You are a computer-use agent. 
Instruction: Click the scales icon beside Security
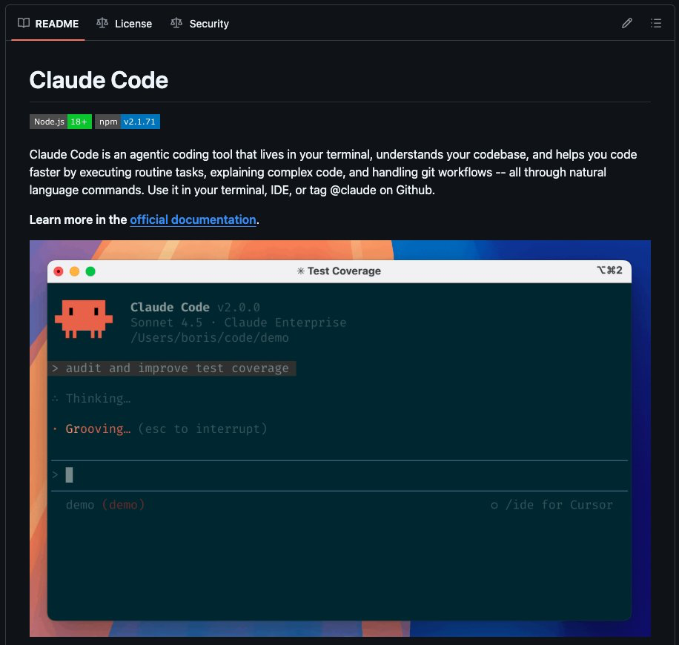click(x=176, y=23)
